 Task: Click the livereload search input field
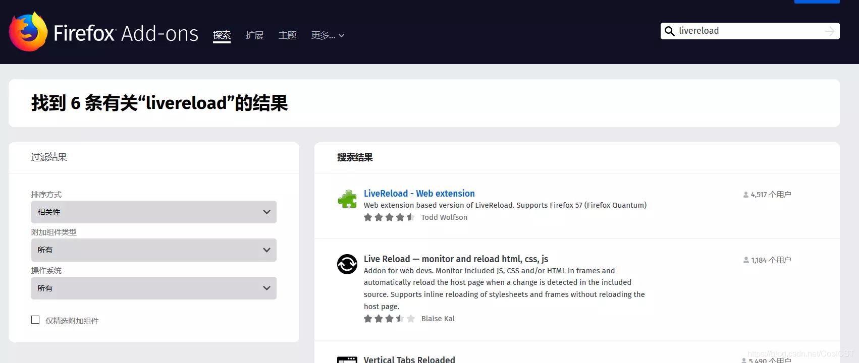pyautogui.click(x=749, y=31)
